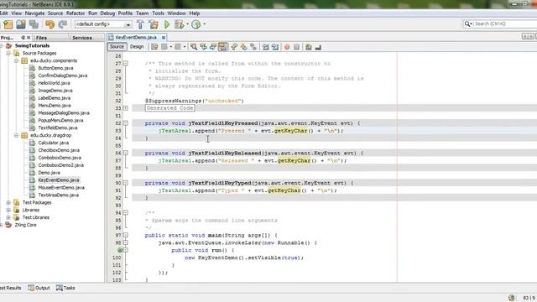Click the Open Project toolbar icon
The width and height of the screenshot is (537, 302).
21,24
